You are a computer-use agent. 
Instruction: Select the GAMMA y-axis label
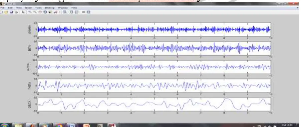[30, 29]
